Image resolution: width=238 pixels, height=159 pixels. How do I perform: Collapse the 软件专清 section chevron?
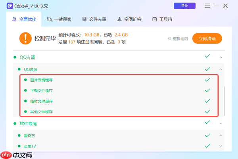tap(221, 124)
